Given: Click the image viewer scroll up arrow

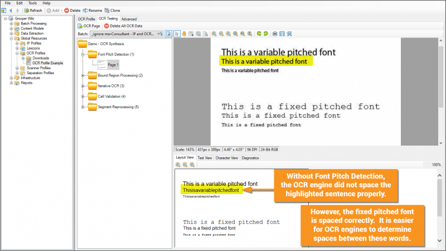Looking at the screenshot, I should tap(441, 41).
